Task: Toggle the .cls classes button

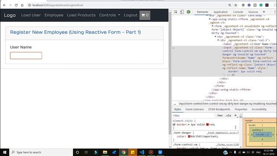Action: 228,116
